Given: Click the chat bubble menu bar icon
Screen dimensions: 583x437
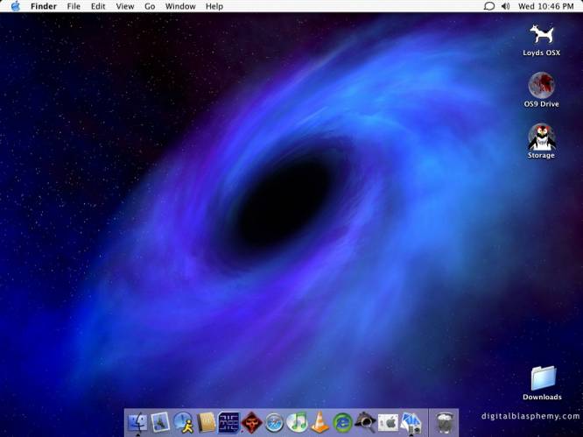Looking at the screenshot, I should [x=489, y=6].
